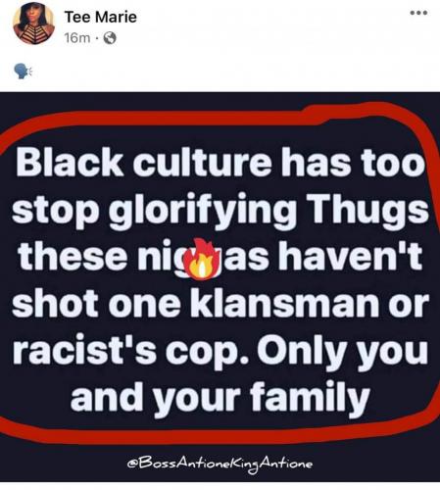The height and width of the screenshot is (490, 440).
Task: Click the "Only you" text in image
Action: (342, 353)
